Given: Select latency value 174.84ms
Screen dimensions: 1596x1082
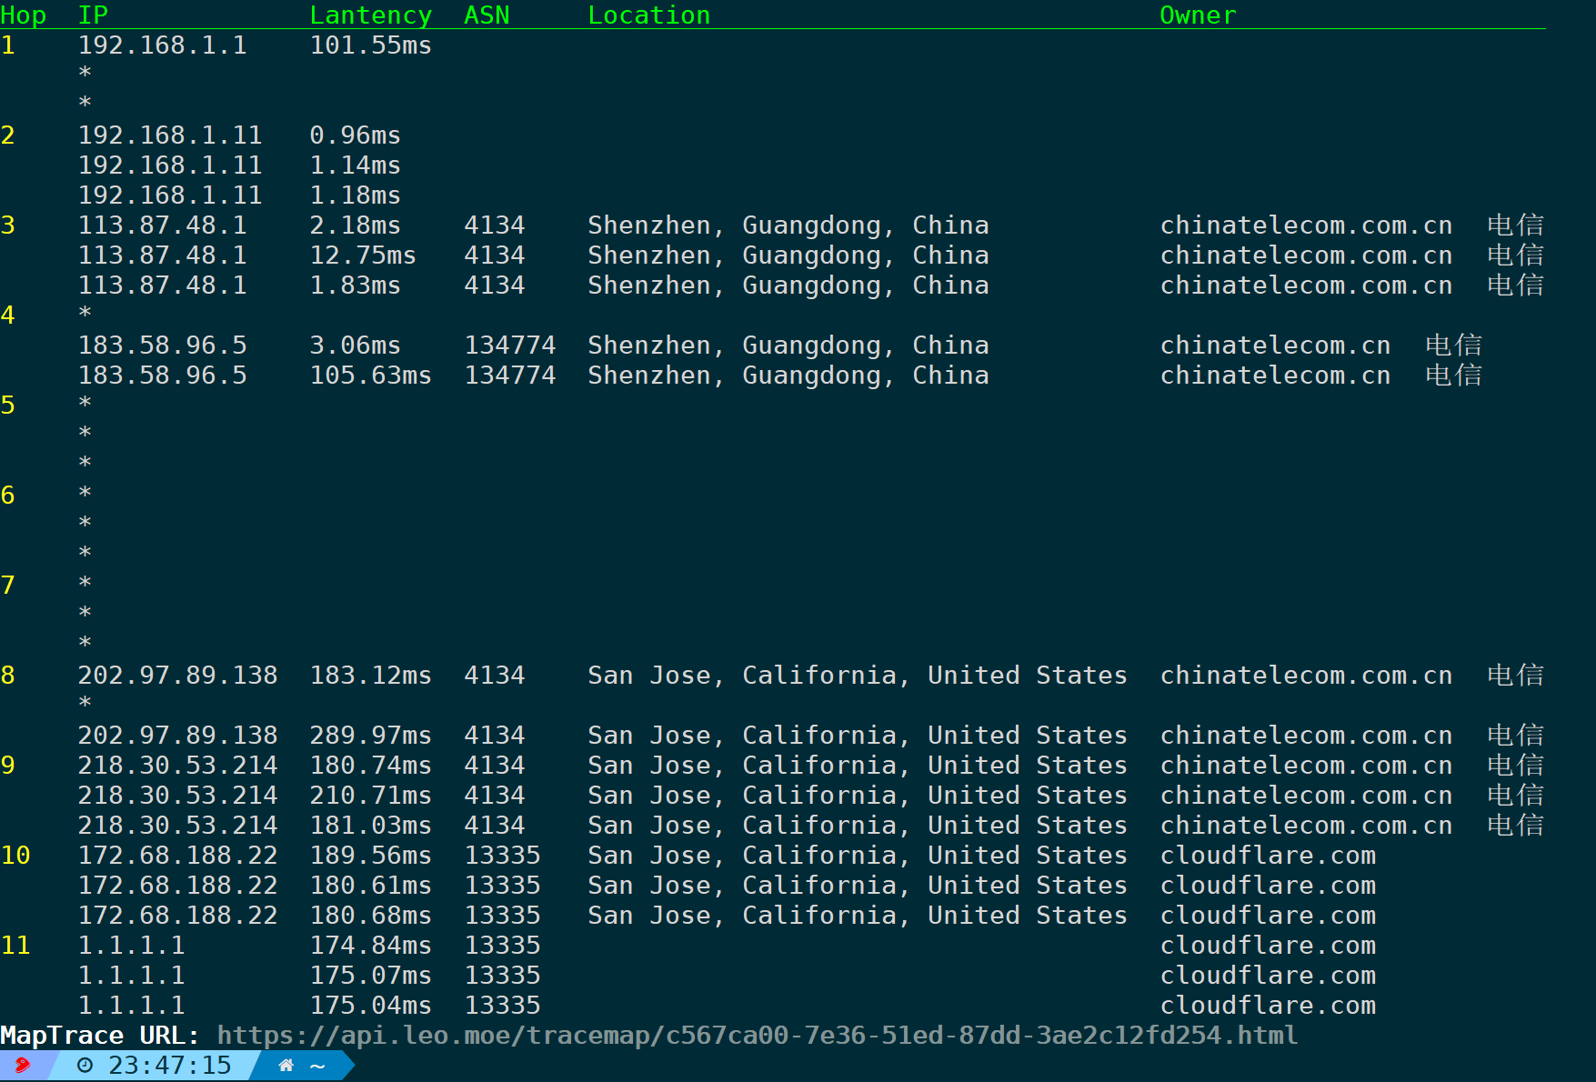Looking at the screenshot, I should (x=371, y=946).
